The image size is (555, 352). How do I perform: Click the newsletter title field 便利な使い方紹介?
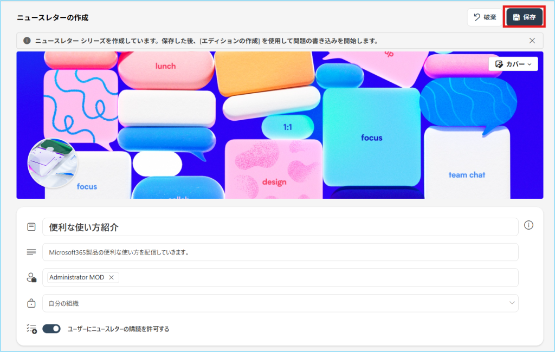tap(280, 227)
